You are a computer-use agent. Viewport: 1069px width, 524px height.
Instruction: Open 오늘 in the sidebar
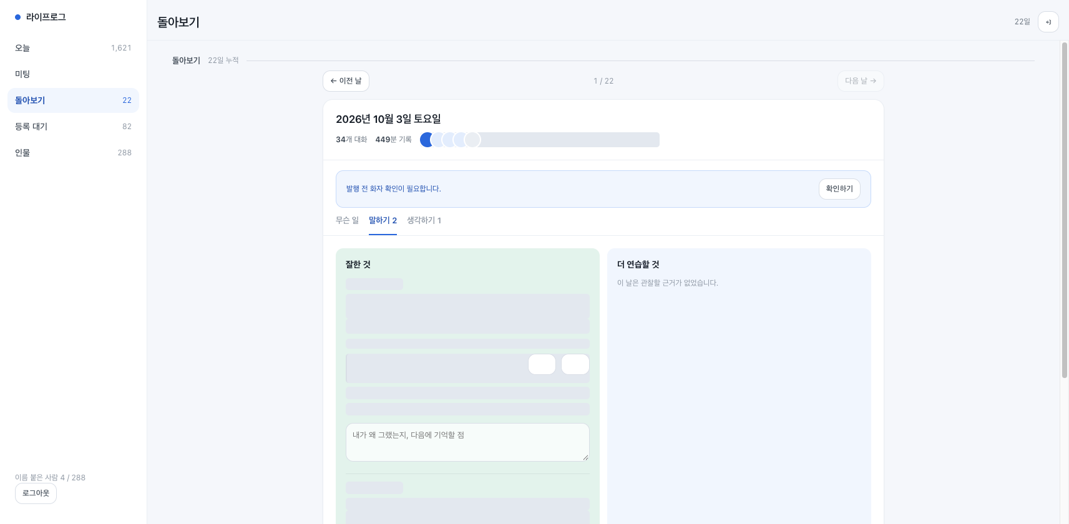click(73, 48)
